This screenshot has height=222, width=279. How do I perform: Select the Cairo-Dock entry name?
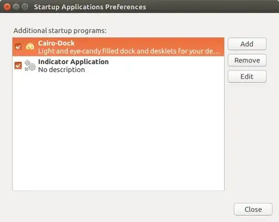[56, 43]
